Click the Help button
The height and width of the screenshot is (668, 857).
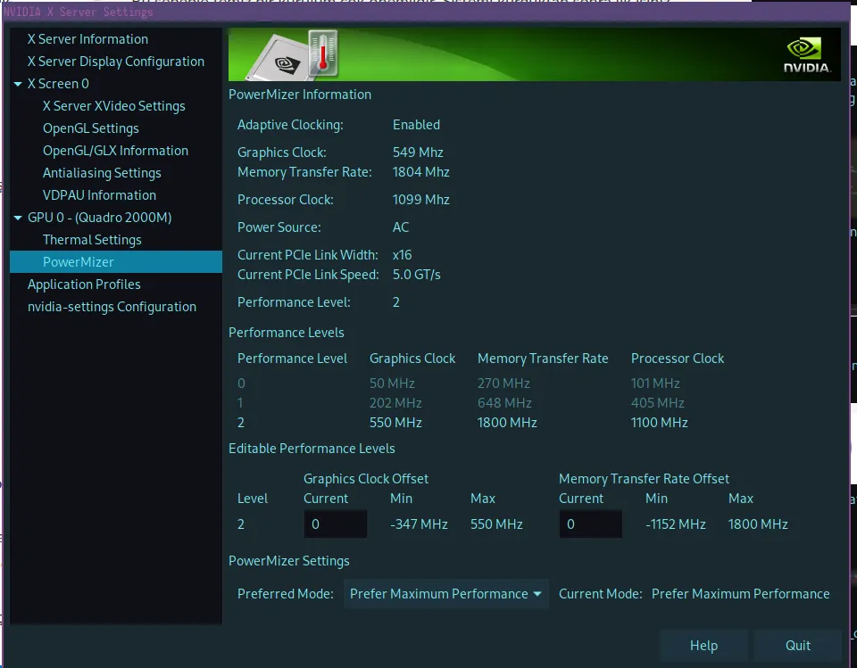point(703,646)
